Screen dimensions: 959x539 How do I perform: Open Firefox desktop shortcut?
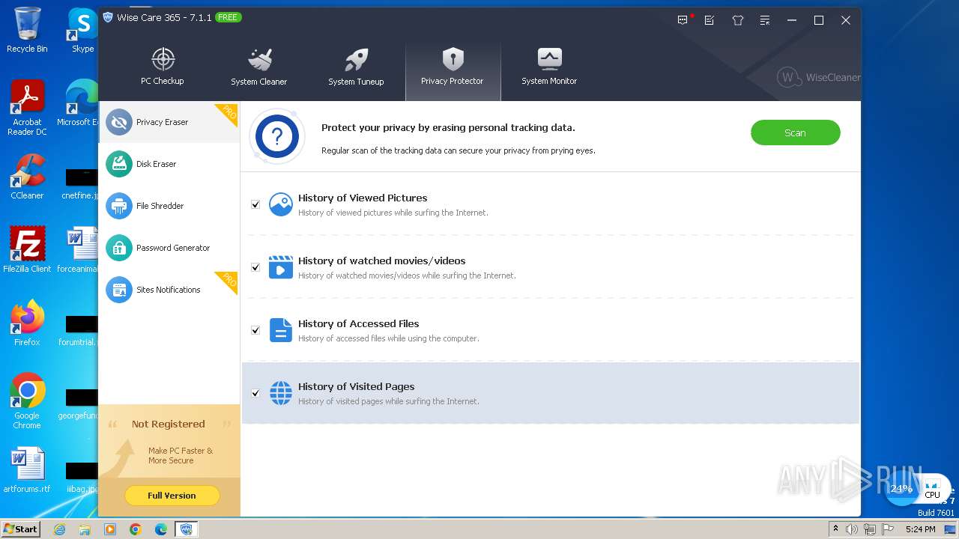[x=27, y=323]
